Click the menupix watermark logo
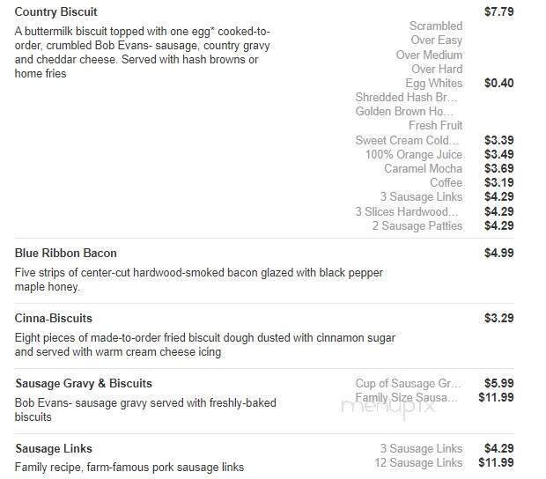Screen dimensions: 546x479 (388, 407)
